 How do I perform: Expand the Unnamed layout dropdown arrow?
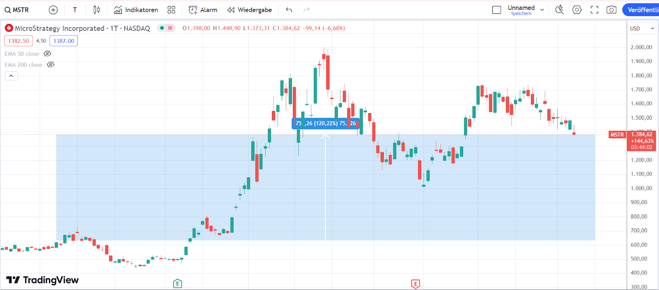[x=542, y=10]
